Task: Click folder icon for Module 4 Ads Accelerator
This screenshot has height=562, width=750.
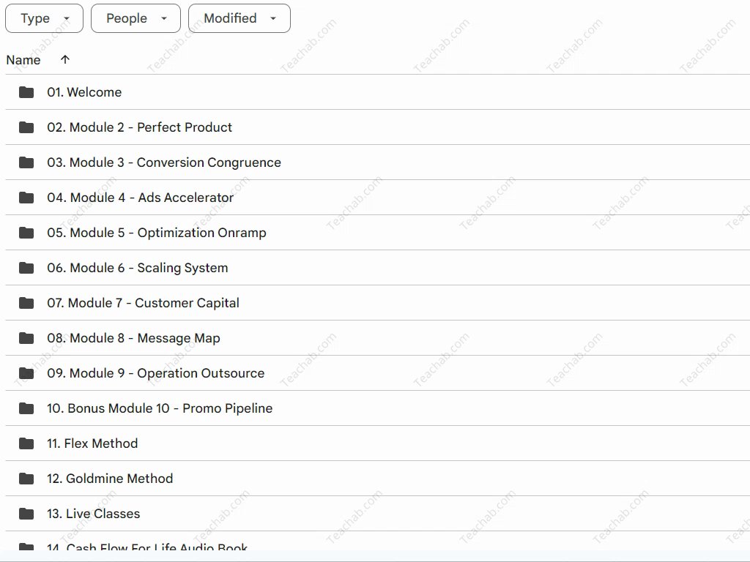Action: pos(26,198)
